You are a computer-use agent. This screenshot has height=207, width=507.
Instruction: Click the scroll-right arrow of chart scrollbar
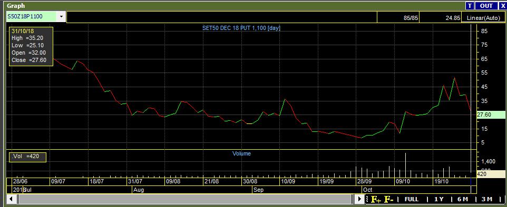pyautogui.click(x=359, y=199)
